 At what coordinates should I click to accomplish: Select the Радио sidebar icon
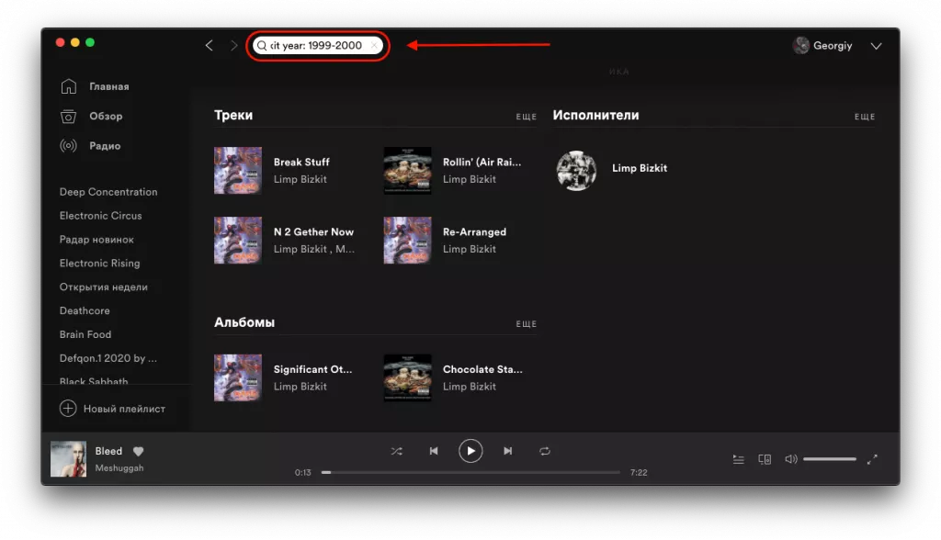tap(68, 145)
